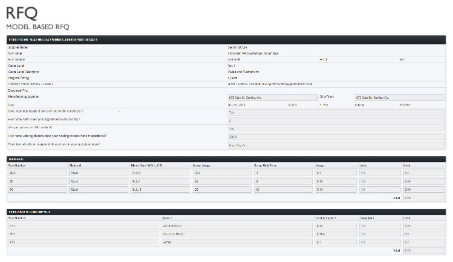Click the Ship From address field
The height and width of the screenshot is (262, 453).
399,98
